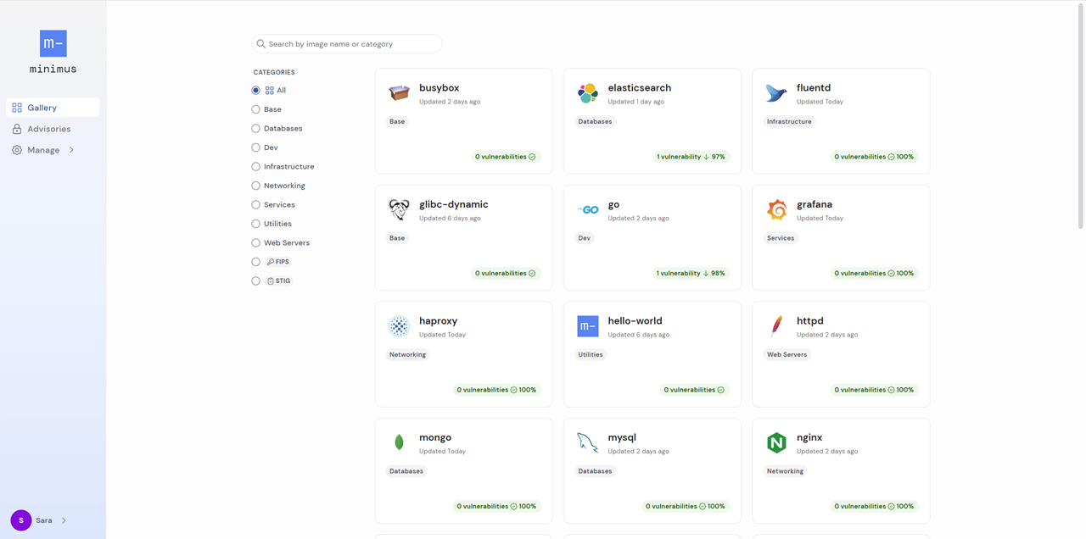Viewport: 1086px width, 539px height.
Task: Open the busybox image card title
Action: click(439, 88)
